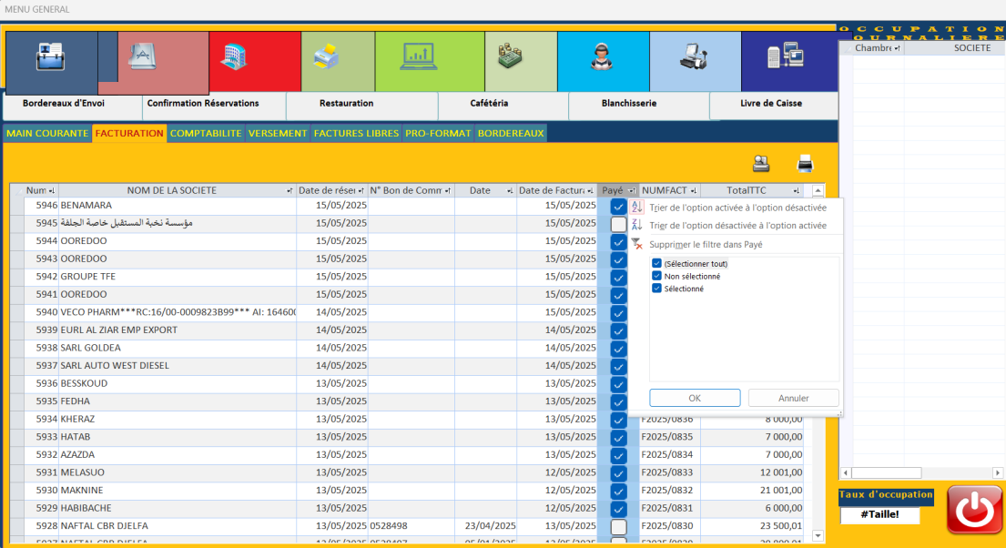This screenshot has height=548, width=1006.
Task: Click the printer icon above the table
Action: coord(805,164)
